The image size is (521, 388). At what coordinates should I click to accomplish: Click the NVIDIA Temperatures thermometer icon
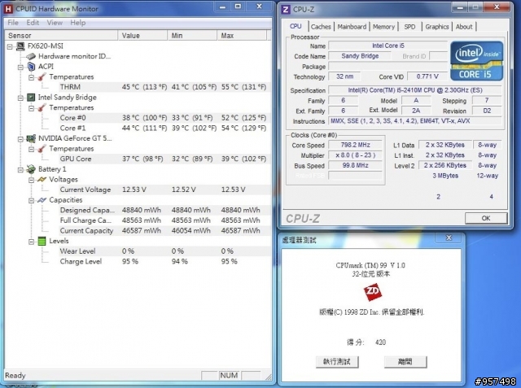coord(42,148)
